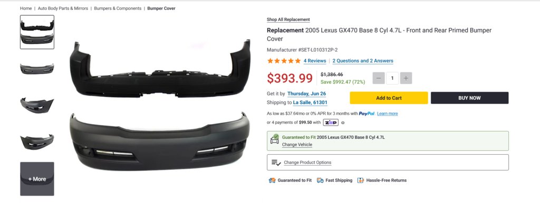Click the plus quantity button
The width and height of the screenshot is (540, 203).
(406, 78)
